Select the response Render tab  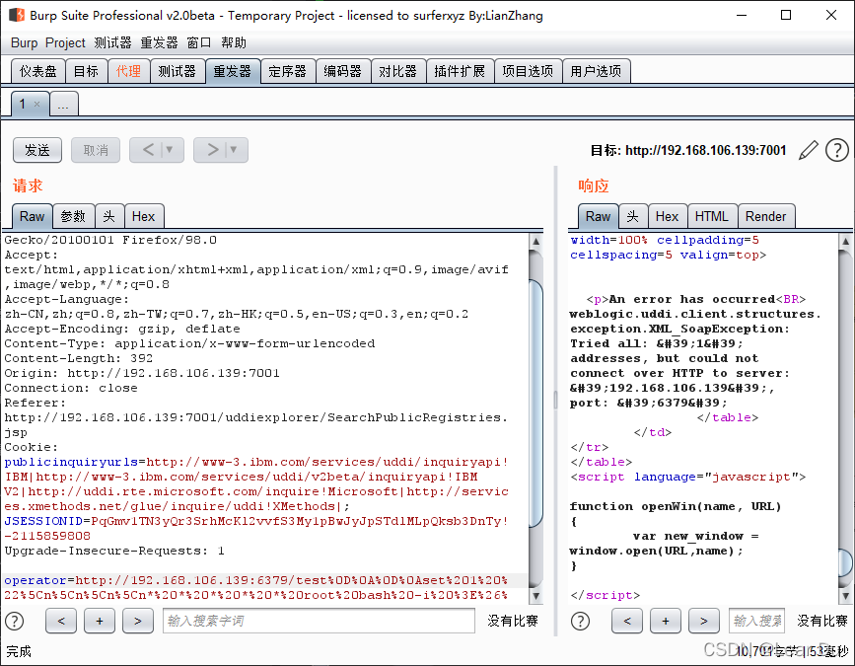tap(765, 216)
